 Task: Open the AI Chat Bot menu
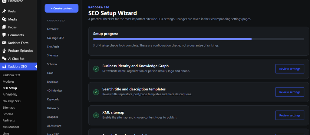pyautogui.click(x=18, y=59)
